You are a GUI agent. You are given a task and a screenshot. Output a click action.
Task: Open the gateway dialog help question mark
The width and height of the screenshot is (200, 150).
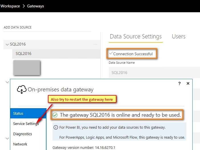tap(179, 83)
